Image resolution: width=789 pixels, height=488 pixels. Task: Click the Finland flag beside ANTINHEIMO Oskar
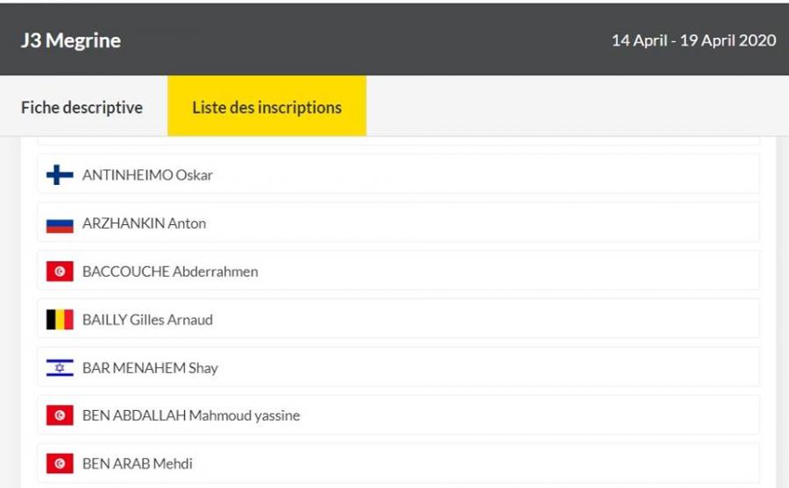[60, 175]
